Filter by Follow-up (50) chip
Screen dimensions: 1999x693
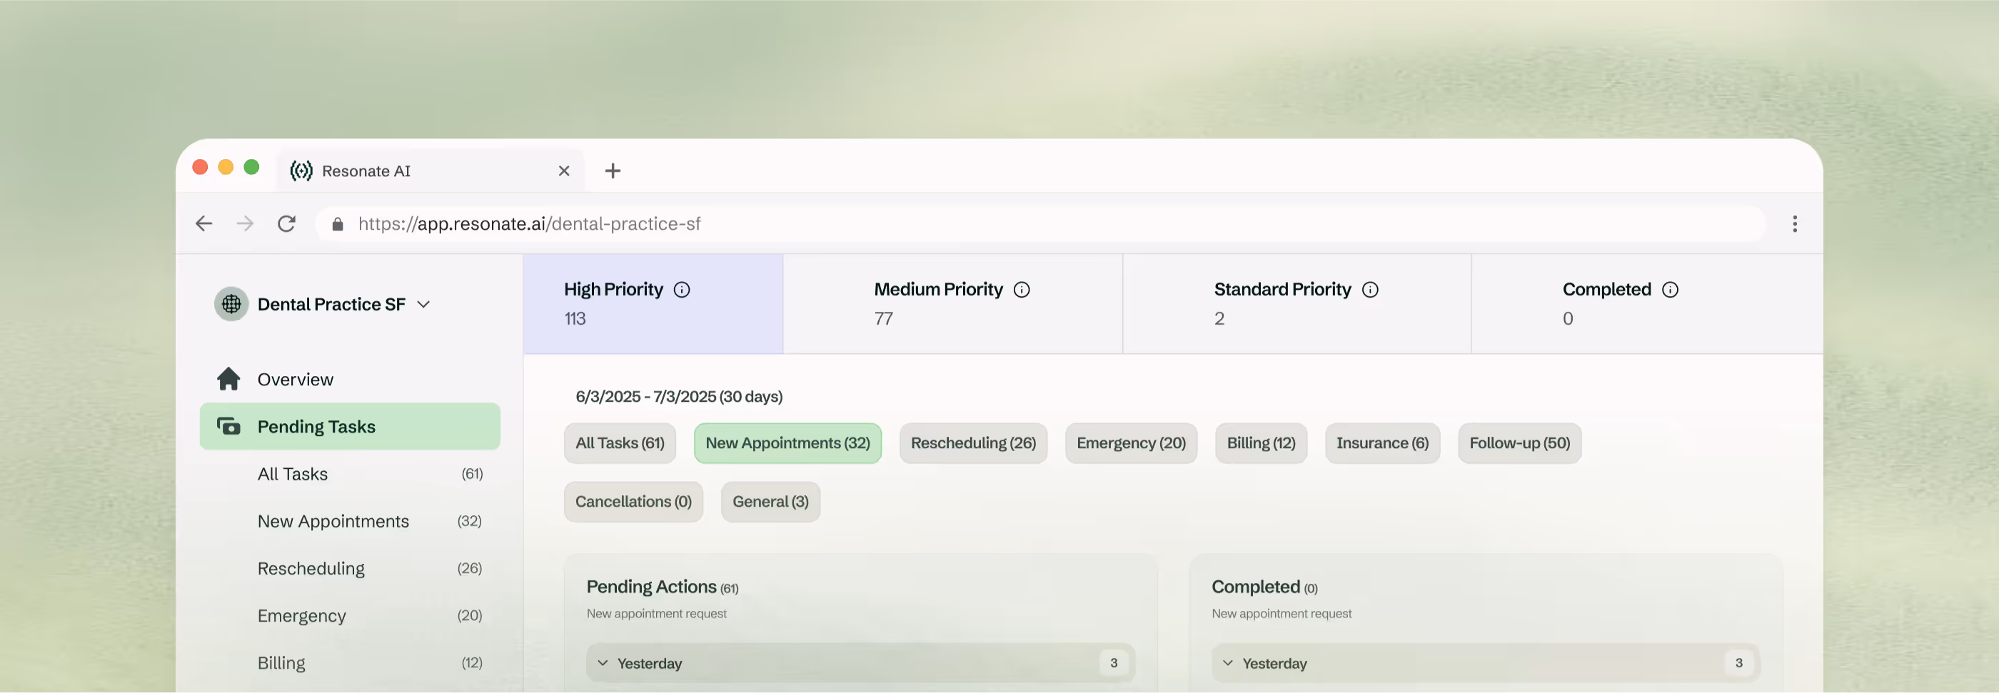pyautogui.click(x=1519, y=443)
